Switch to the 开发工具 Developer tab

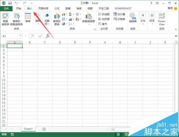(x=104, y=9)
